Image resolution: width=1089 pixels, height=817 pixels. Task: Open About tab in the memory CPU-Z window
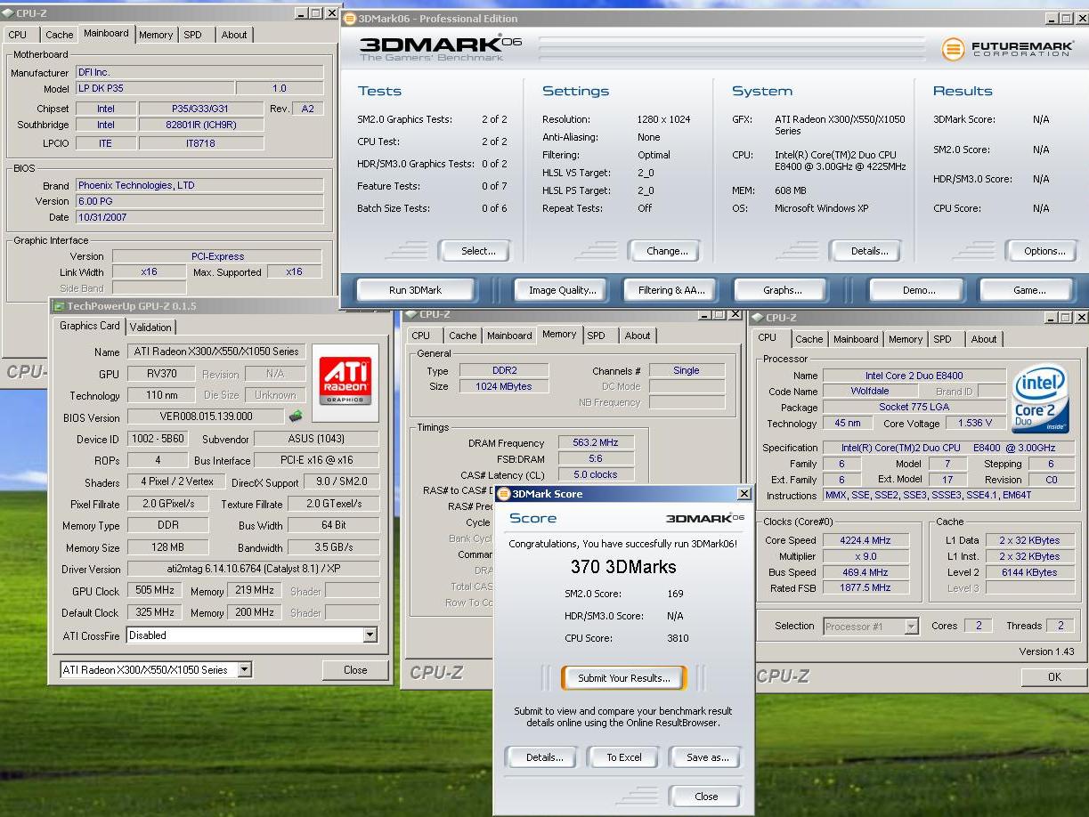(638, 336)
